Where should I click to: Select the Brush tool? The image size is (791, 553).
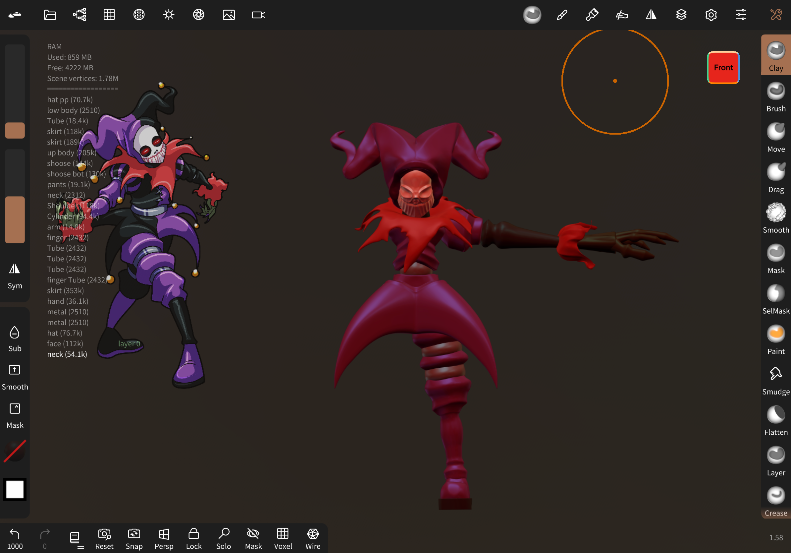pos(776,97)
